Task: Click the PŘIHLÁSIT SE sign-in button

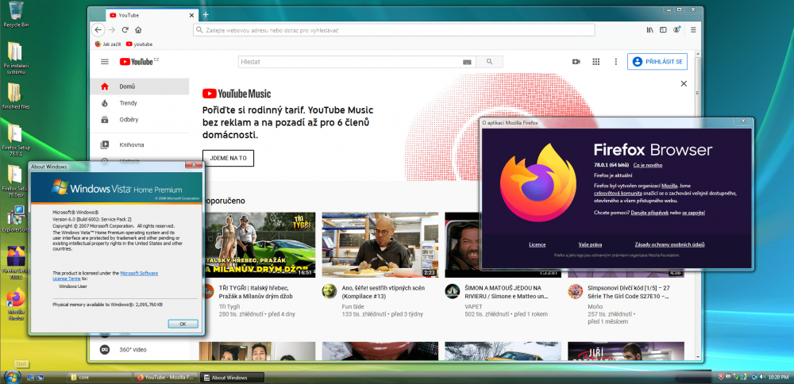Action: 657,62
